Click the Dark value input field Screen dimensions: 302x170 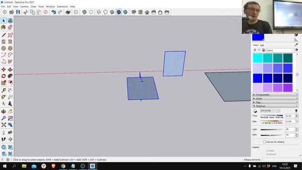(290, 135)
